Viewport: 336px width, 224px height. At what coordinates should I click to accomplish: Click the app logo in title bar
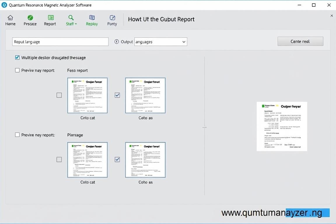click(x=4, y=5)
